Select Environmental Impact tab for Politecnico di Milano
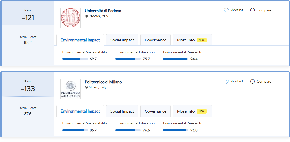Screen dimensions: 290x142 80,111
